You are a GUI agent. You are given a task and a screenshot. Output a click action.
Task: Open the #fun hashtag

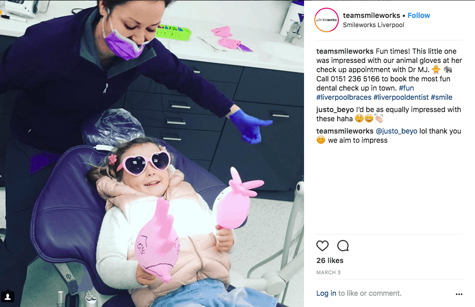click(x=406, y=88)
